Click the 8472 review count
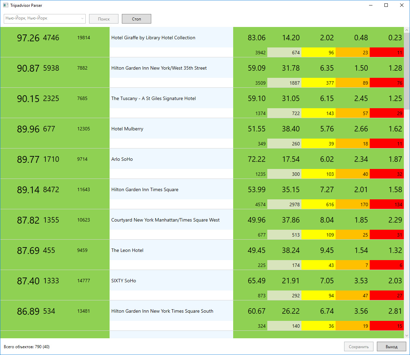This screenshot has height=355, width=410. click(51, 189)
